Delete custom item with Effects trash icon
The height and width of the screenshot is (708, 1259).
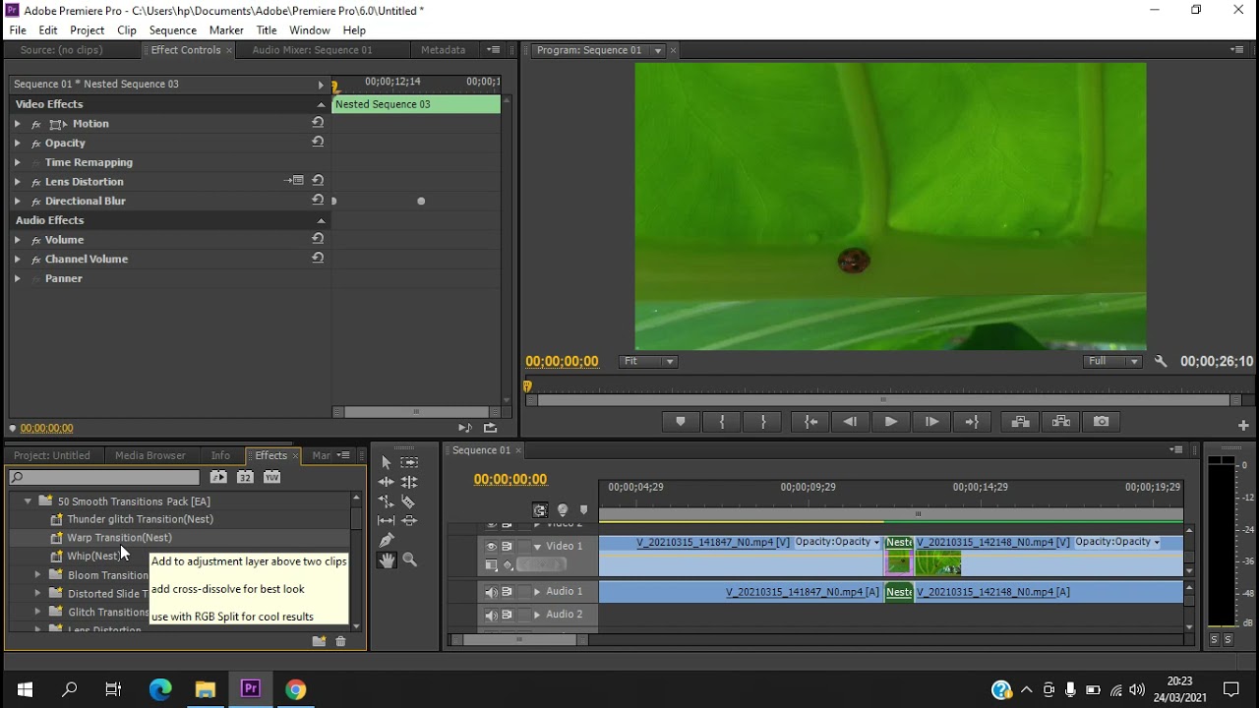tap(340, 641)
